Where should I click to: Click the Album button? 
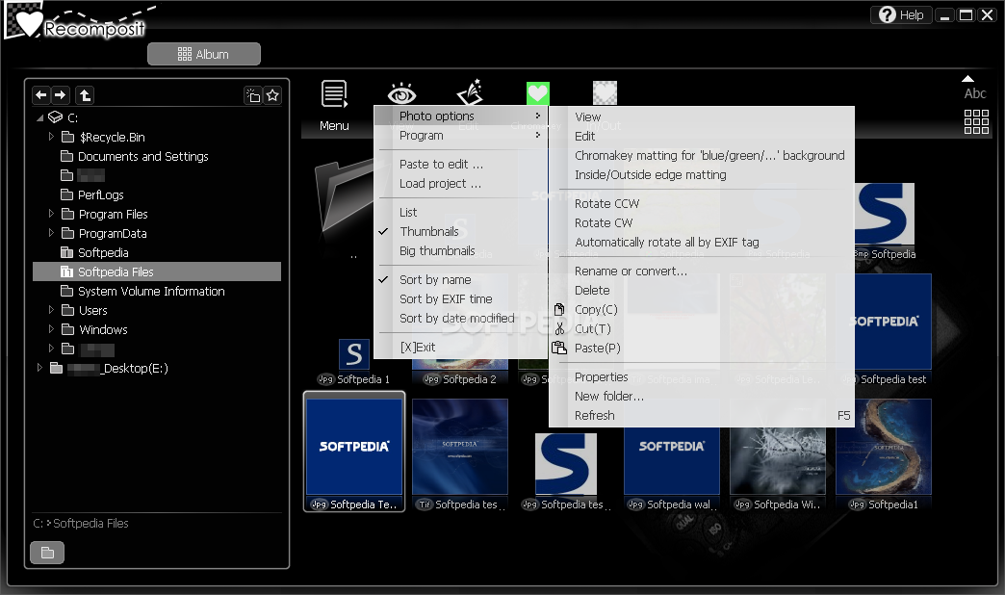(x=204, y=54)
